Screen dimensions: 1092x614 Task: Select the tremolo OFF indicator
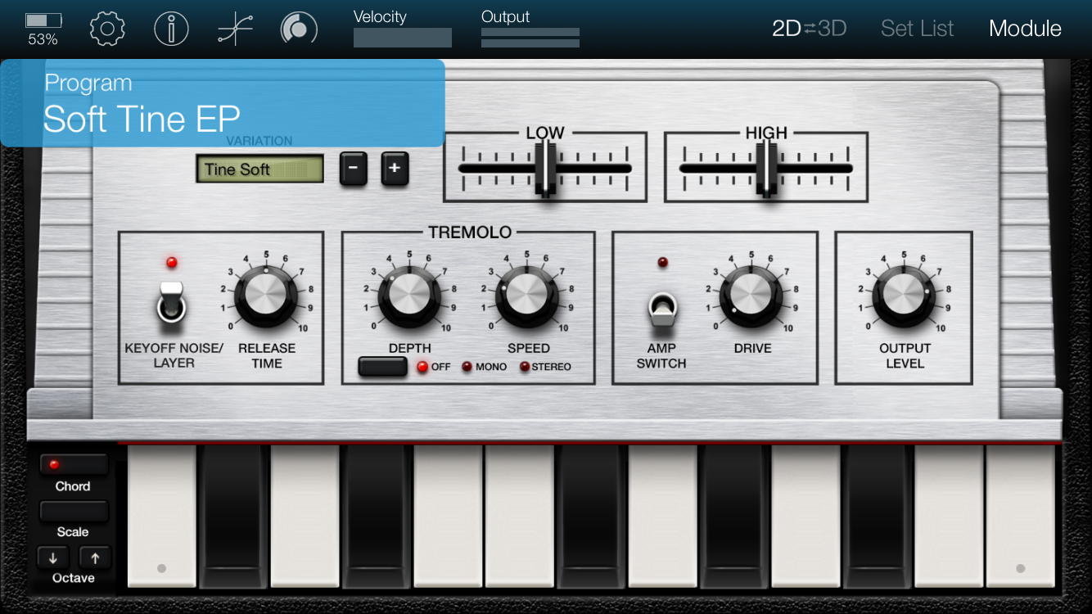pos(423,367)
